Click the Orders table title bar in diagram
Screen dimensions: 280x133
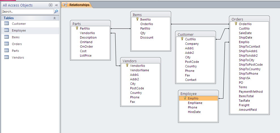point(249,19)
